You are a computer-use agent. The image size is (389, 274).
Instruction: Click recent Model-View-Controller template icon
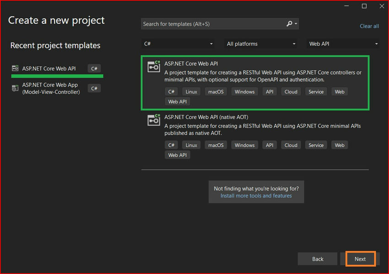[x=15, y=88]
